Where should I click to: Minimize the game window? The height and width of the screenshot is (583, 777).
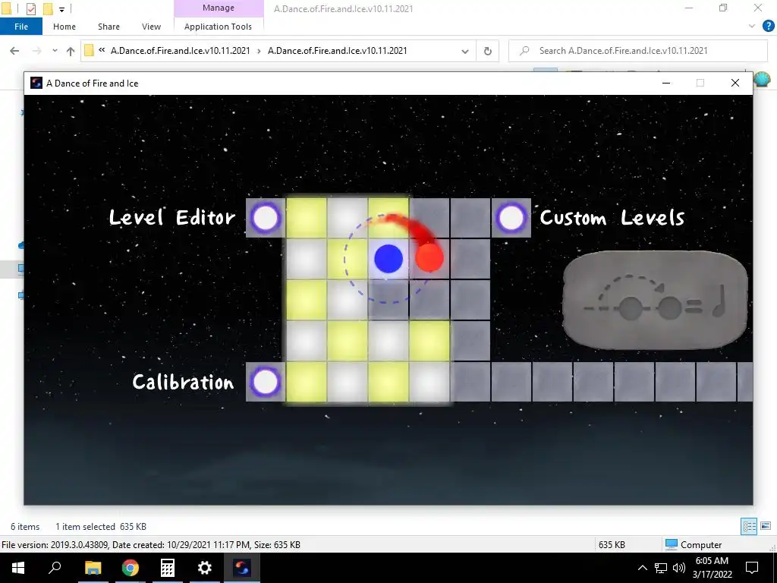[x=666, y=83]
